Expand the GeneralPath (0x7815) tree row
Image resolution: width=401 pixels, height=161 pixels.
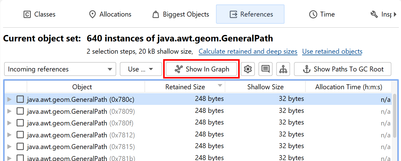coord(9,147)
